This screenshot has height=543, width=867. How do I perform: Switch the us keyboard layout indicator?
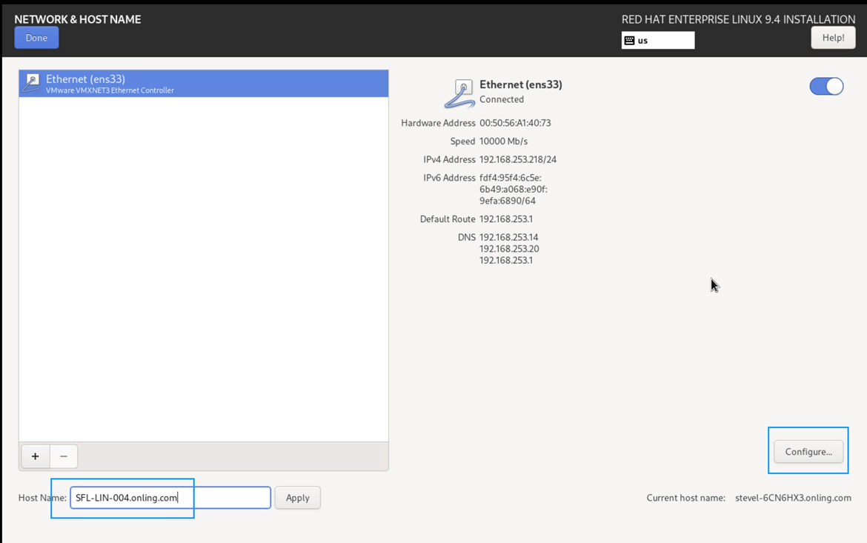pos(658,40)
